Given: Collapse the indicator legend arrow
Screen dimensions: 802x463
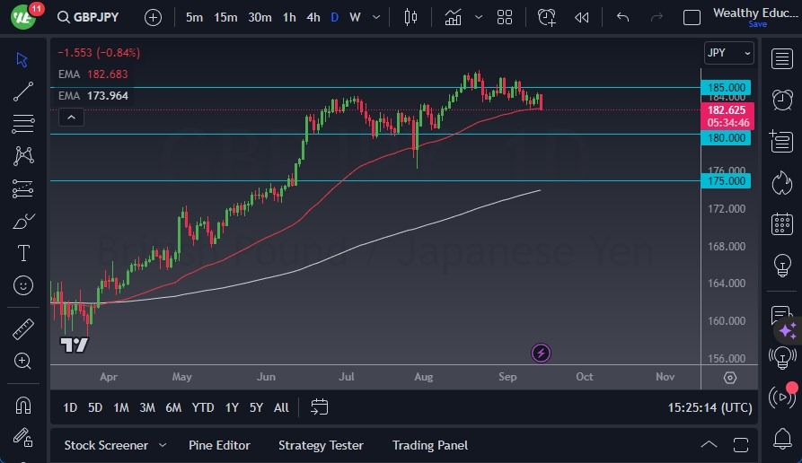Looking at the screenshot, I should (x=71, y=117).
